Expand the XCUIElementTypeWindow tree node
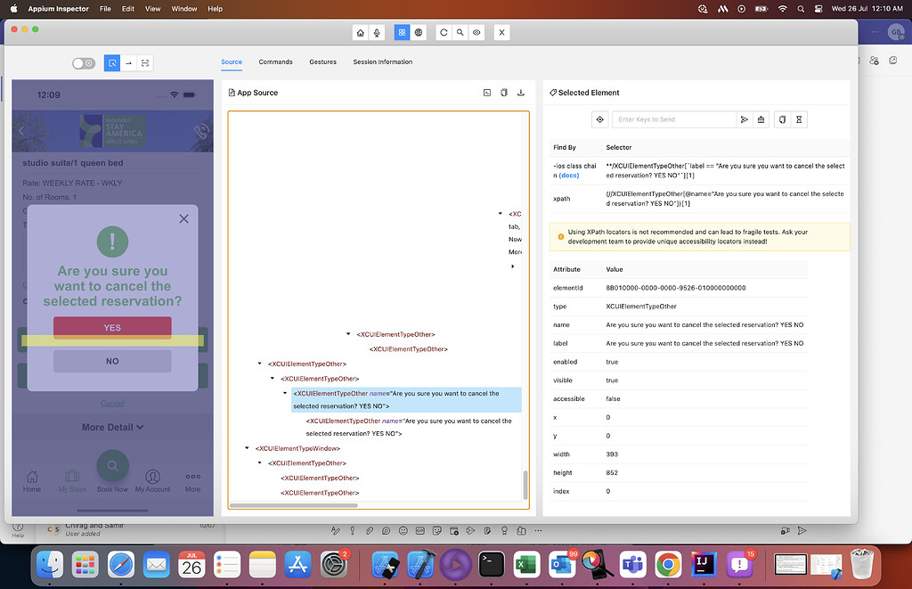 pyautogui.click(x=247, y=448)
